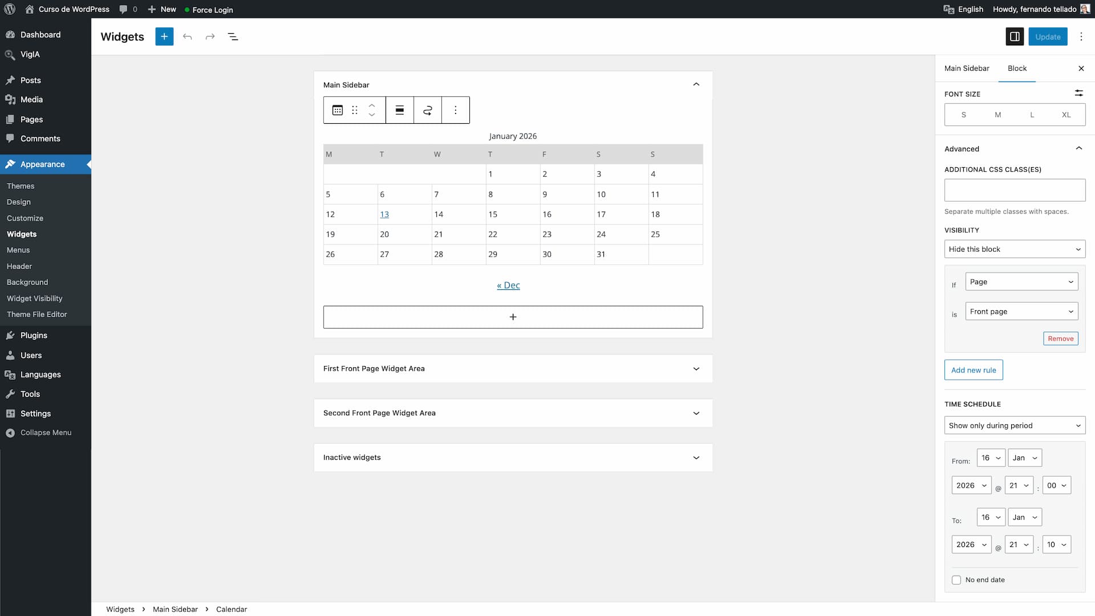Open the List View icon
Viewport: 1095px width, 616px height.
pos(233,37)
